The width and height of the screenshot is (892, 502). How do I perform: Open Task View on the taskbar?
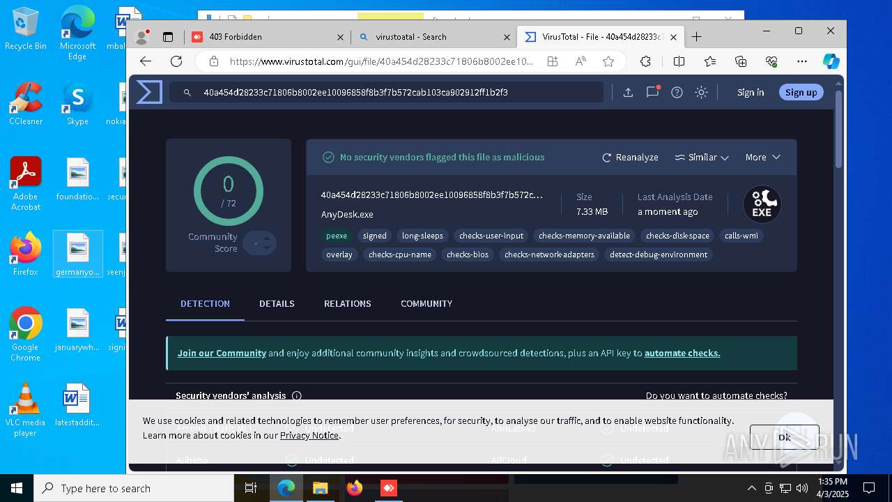pos(251,488)
